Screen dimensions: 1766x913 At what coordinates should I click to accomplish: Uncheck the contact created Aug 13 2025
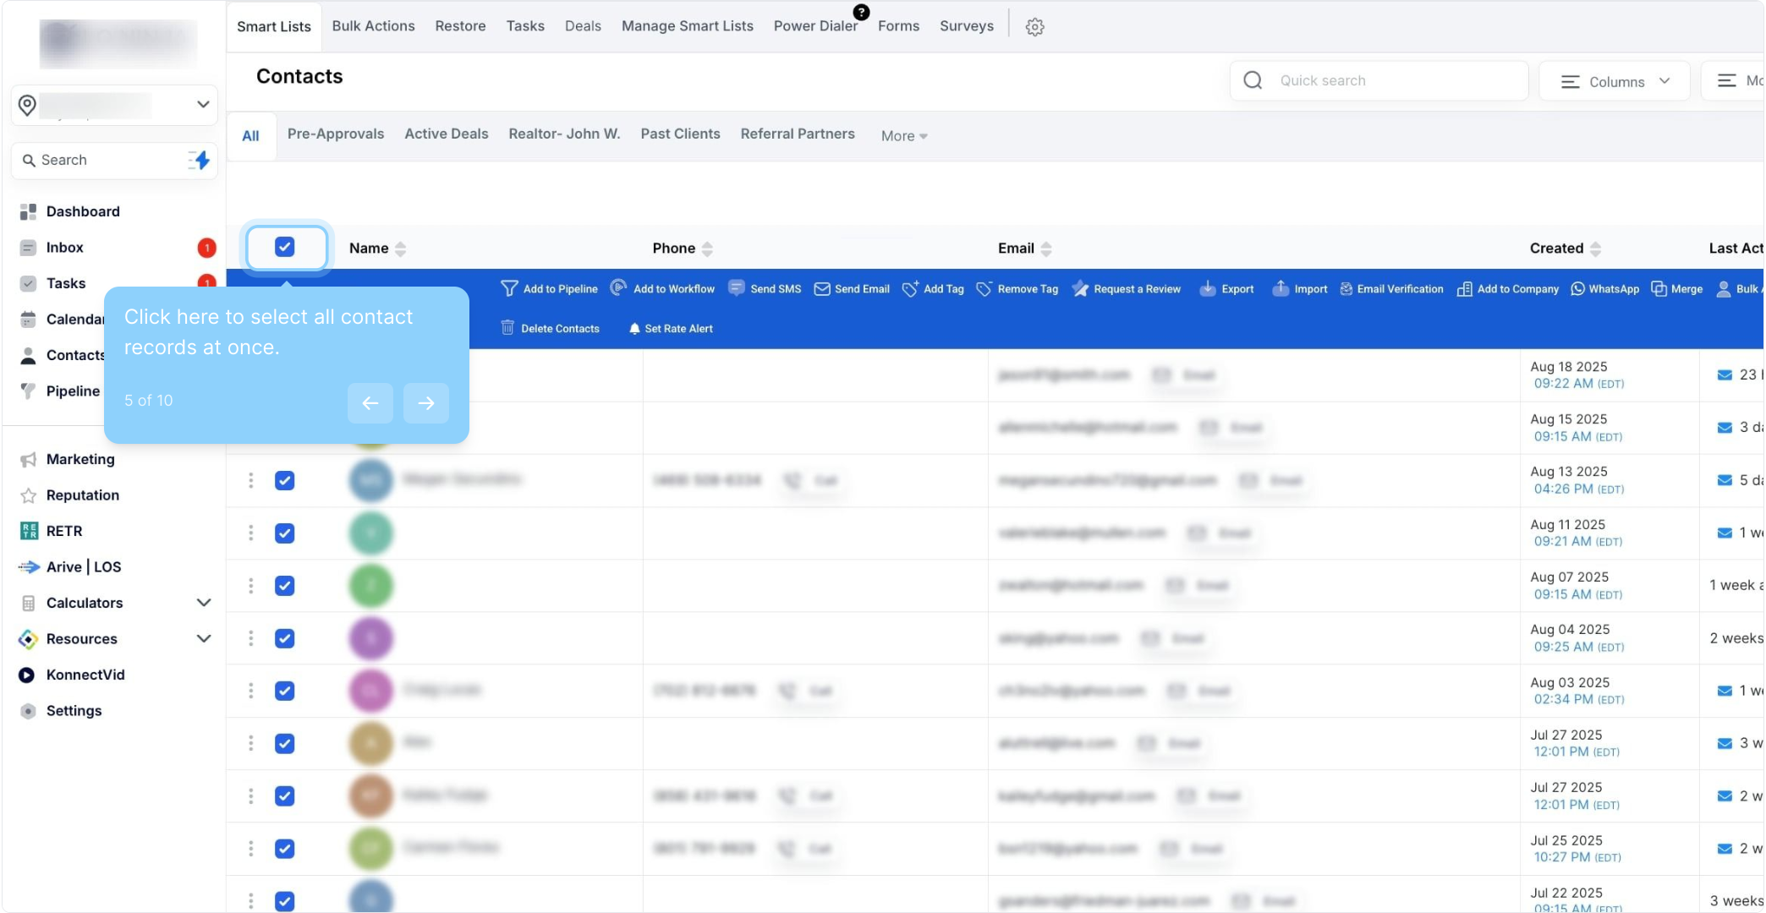click(285, 481)
